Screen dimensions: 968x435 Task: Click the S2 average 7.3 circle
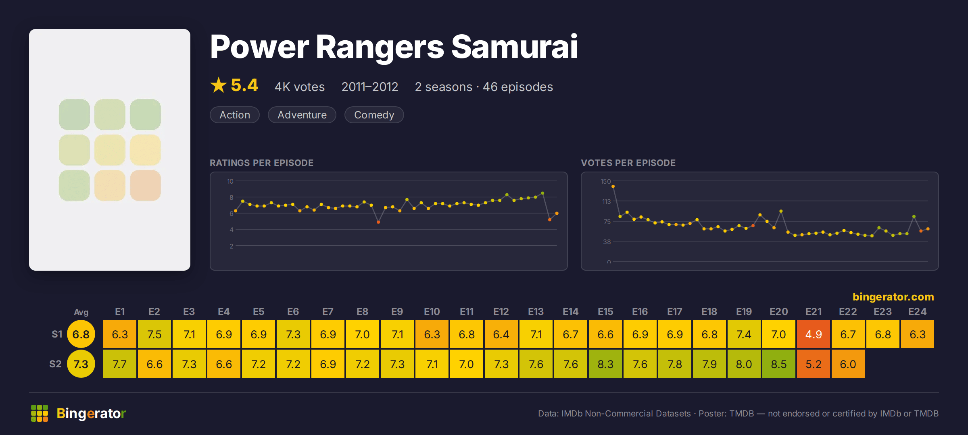(x=81, y=364)
